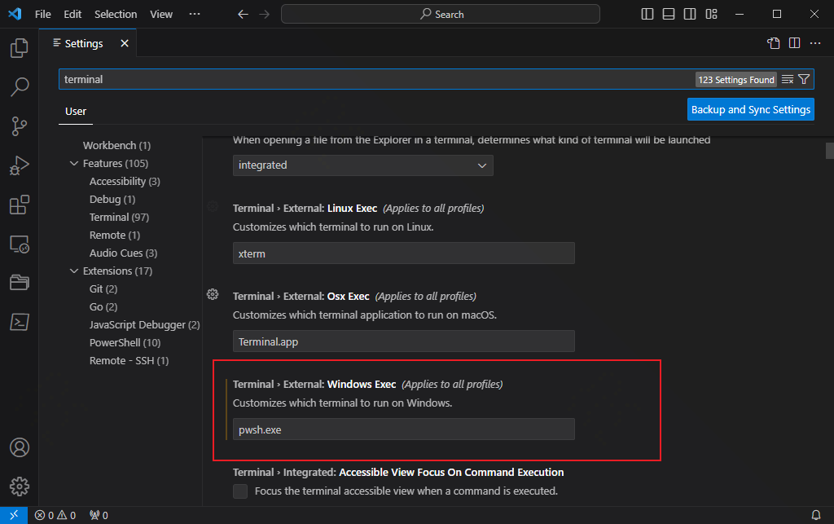Toggle the primary side bar layout button
This screenshot has height=524, width=834.
point(648,14)
